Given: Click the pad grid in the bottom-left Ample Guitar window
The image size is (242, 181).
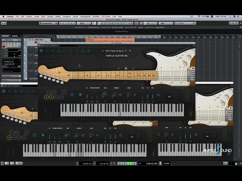Looking at the screenshot, I should click(135, 135).
